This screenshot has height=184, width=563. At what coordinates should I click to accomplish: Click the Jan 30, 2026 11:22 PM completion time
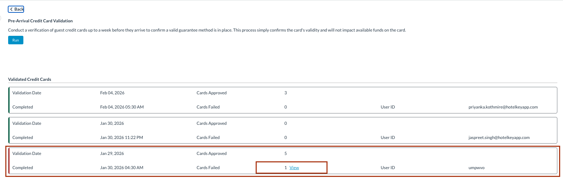(x=121, y=138)
